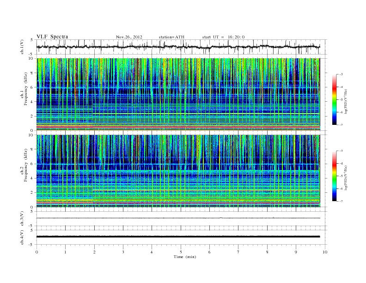Click the lower colorbar log(PSD) label
Screen dimensions: 366x283
click(346, 177)
